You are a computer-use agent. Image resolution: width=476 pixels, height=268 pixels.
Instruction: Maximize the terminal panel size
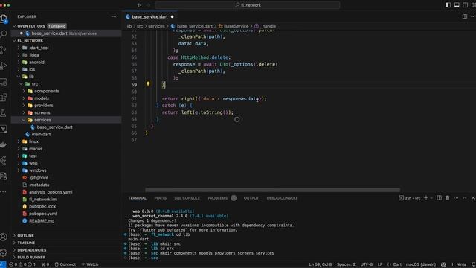coord(465,198)
